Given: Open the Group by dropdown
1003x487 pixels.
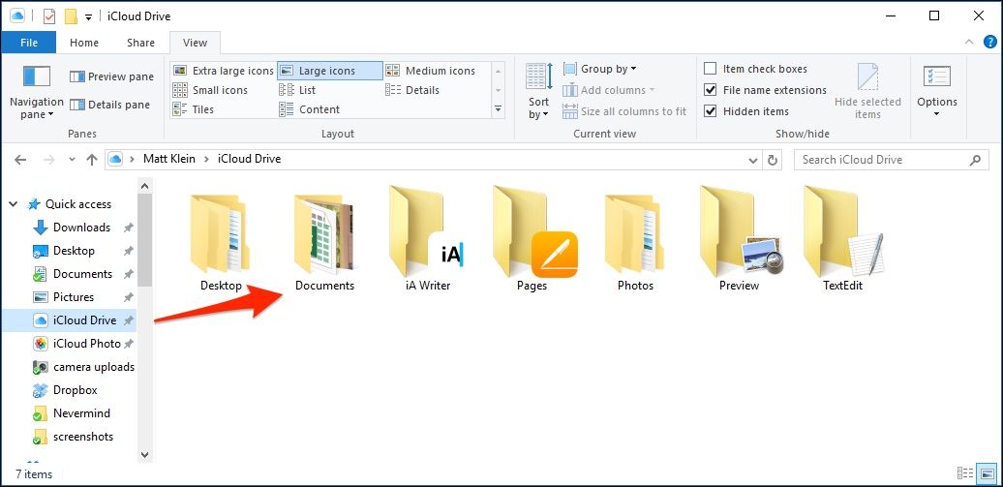Looking at the screenshot, I should [600, 69].
